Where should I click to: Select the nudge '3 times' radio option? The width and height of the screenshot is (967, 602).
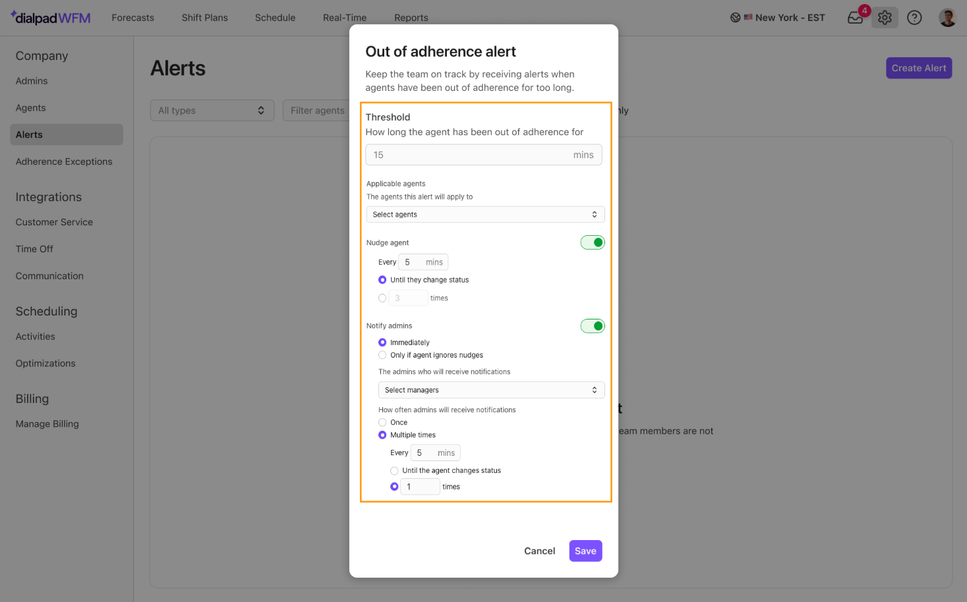pyautogui.click(x=382, y=298)
